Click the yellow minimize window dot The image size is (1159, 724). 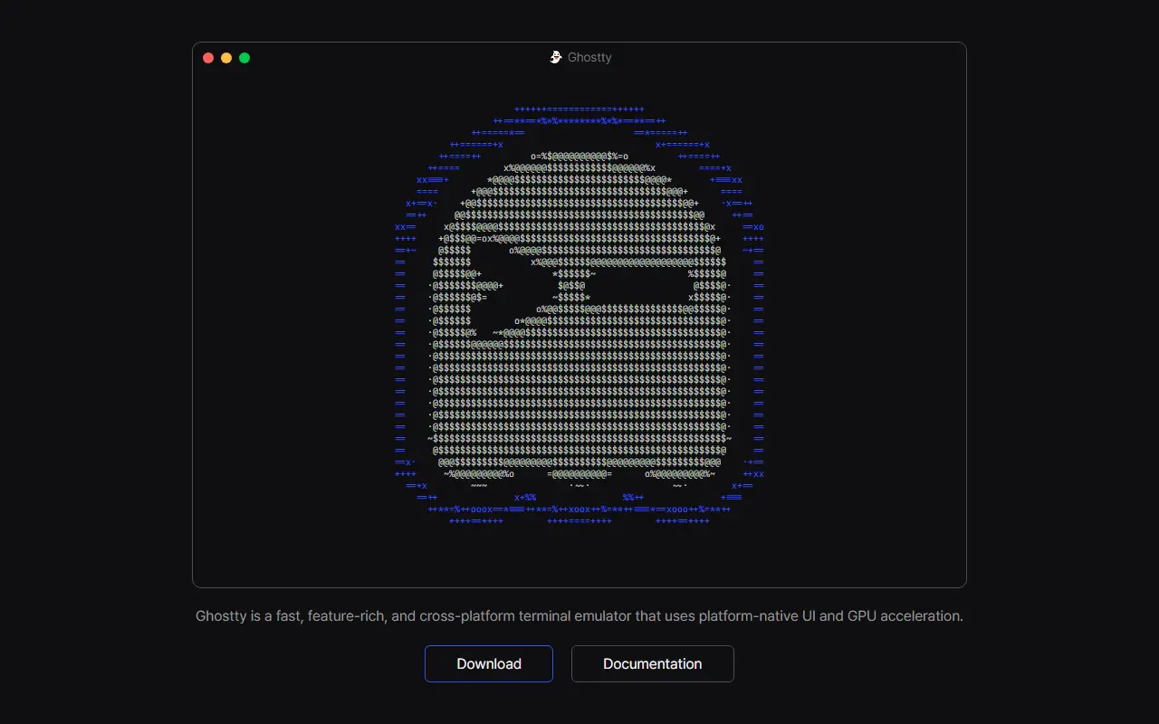(226, 58)
